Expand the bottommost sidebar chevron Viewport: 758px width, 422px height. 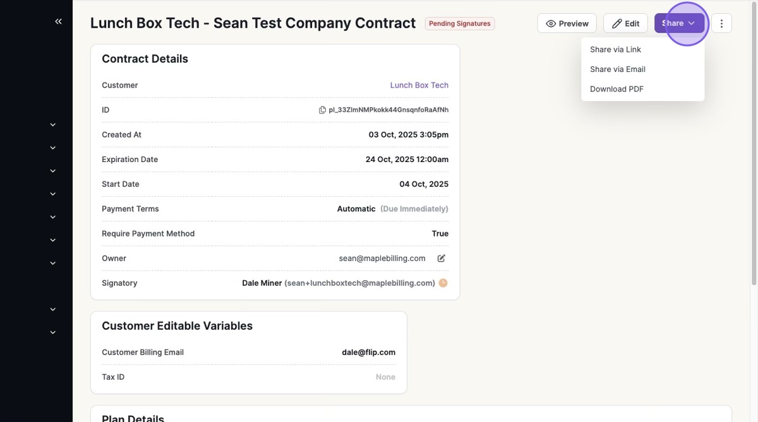53,332
